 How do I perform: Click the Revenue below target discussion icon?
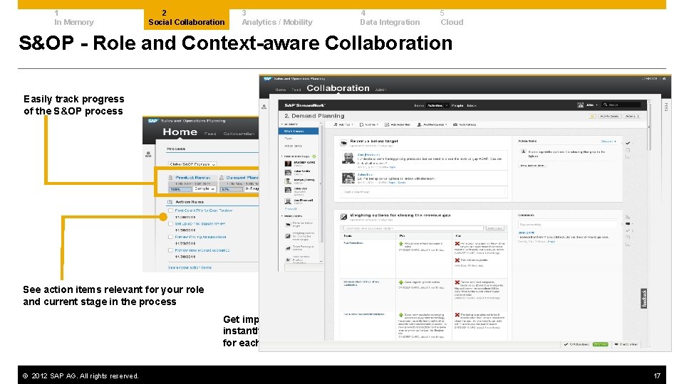point(343,142)
